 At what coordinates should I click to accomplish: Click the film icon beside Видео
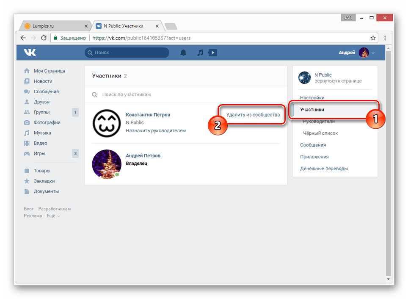pos(27,143)
